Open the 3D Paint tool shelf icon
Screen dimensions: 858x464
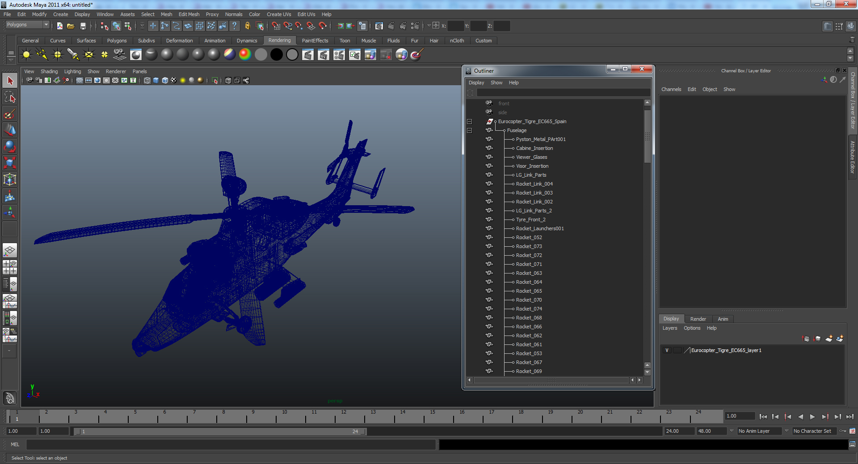pyautogui.click(x=416, y=55)
